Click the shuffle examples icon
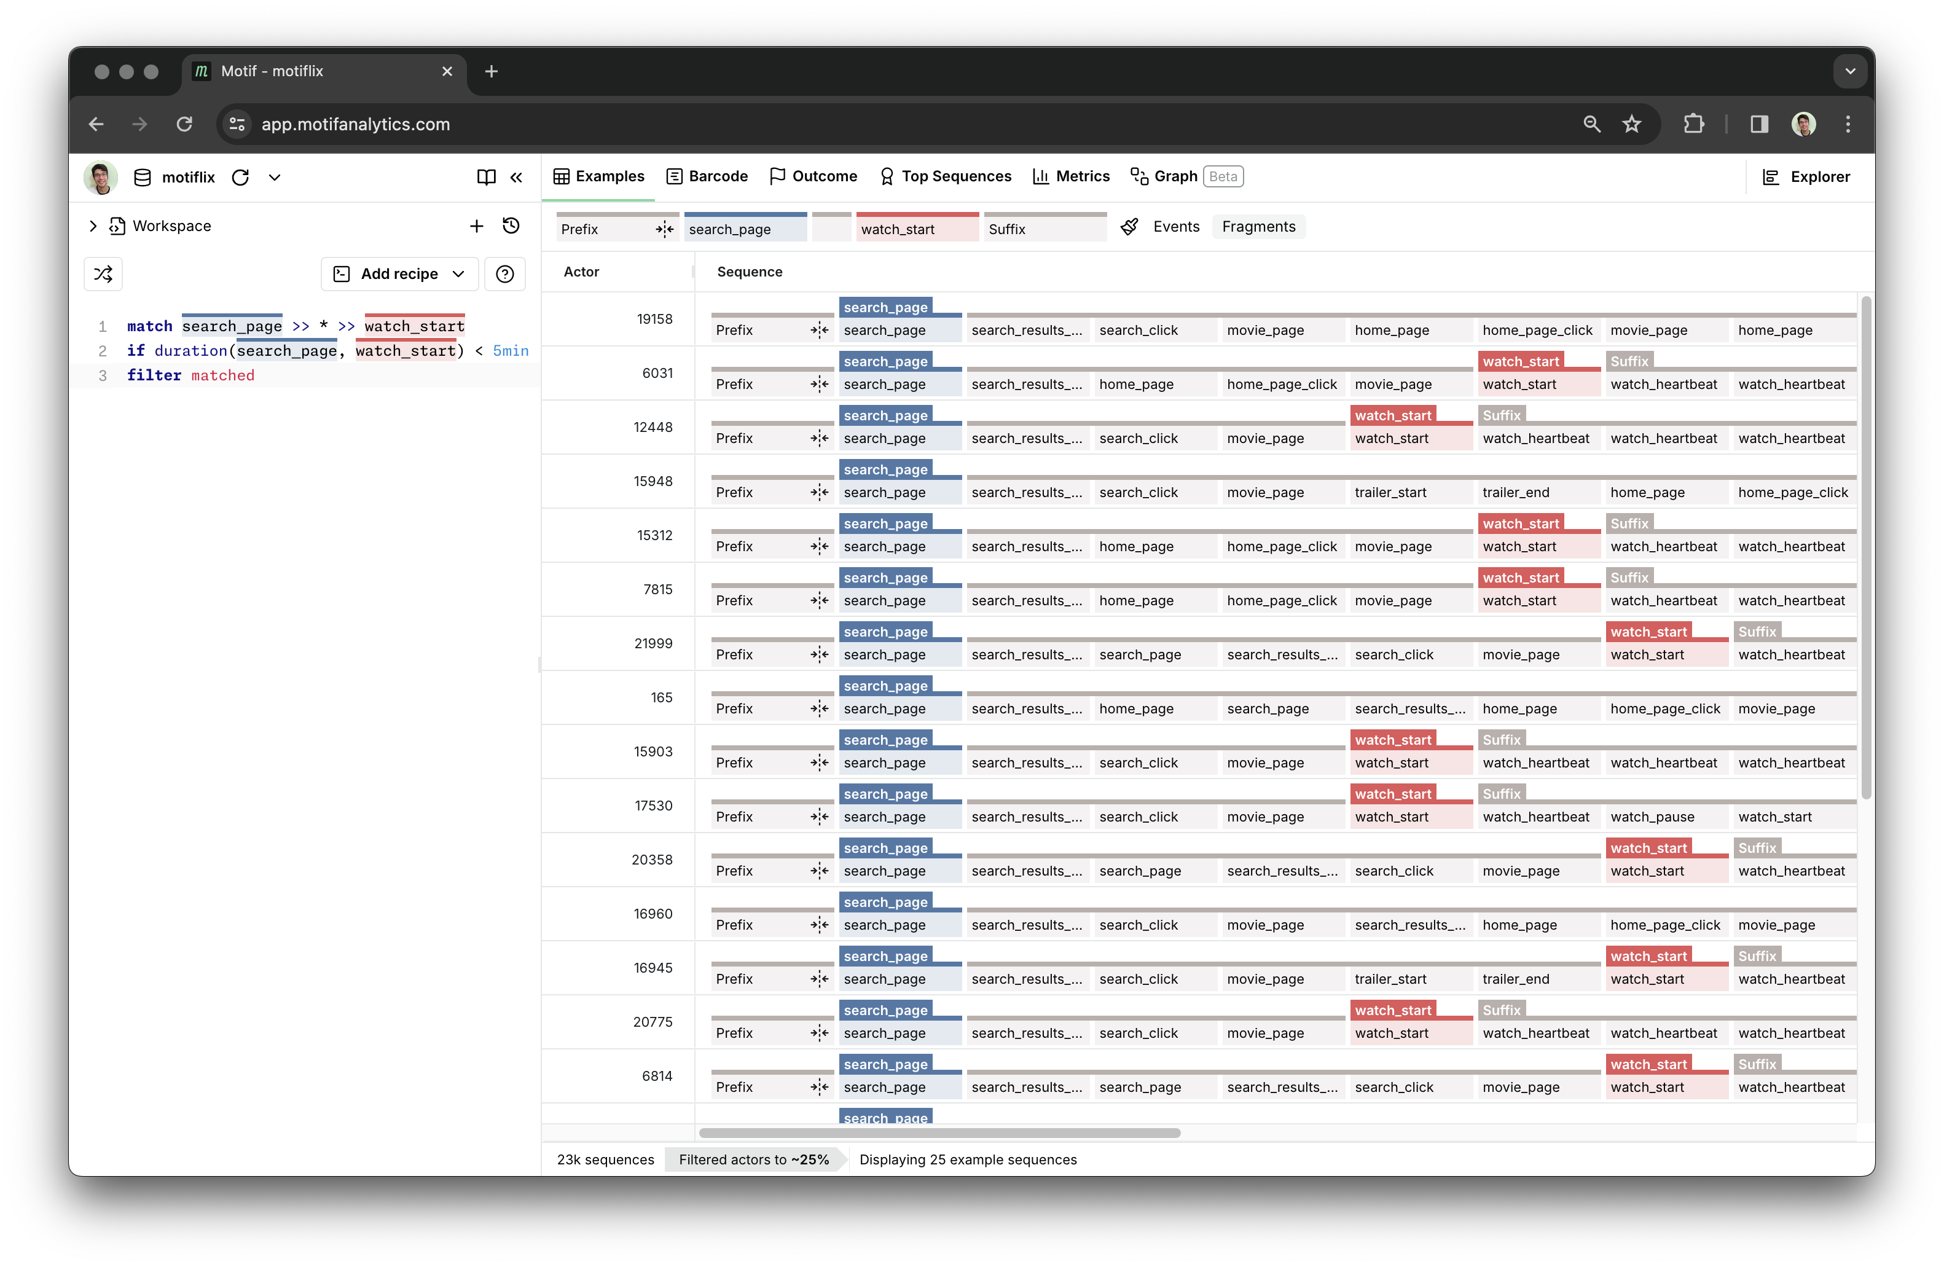Image resolution: width=1944 pixels, height=1267 pixels. pos(103,273)
